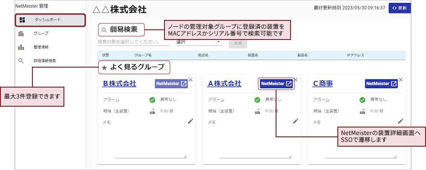This screenshot has width=426, height=170.
Task: Click the 更新 refresh button
Action: point(400,8)
